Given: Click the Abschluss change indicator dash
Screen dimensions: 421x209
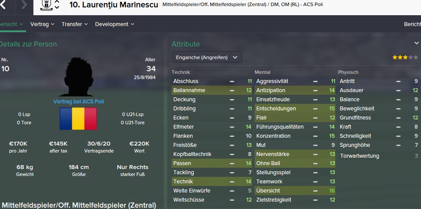Looking at the screenshot, I should coord(232,81).
